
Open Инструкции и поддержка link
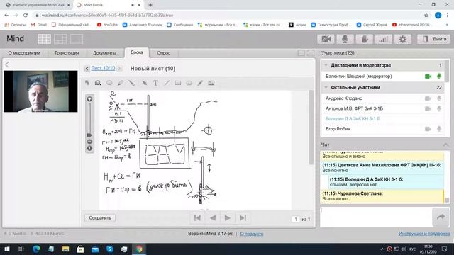click(x=424, y=233)
